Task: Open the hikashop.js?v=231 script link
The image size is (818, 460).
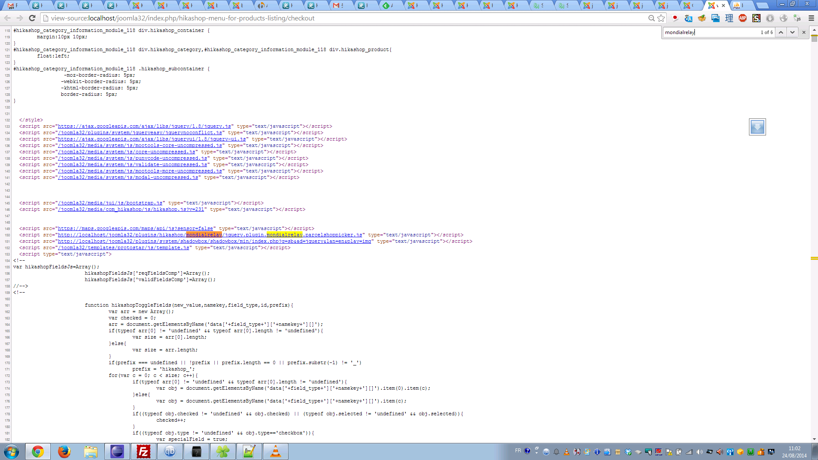Action: point(132,210)
